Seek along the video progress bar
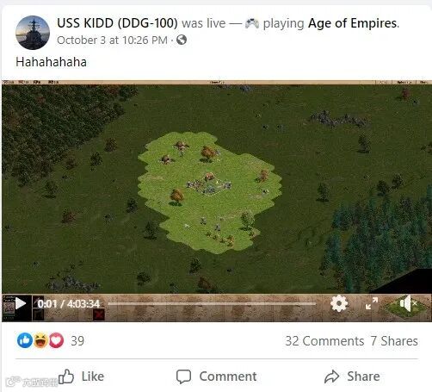This screenshot has height=392, width=432. click(x=212, y=303)
